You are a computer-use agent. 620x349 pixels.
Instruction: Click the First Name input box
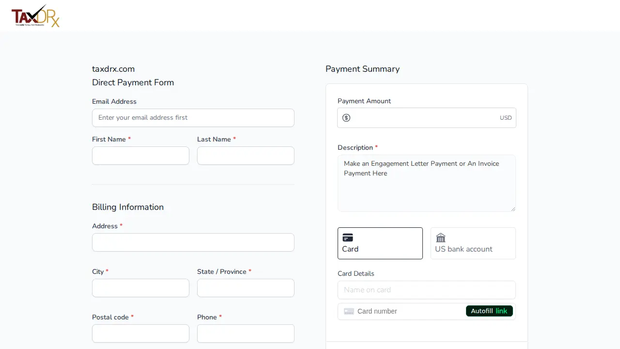click(140, 156)
